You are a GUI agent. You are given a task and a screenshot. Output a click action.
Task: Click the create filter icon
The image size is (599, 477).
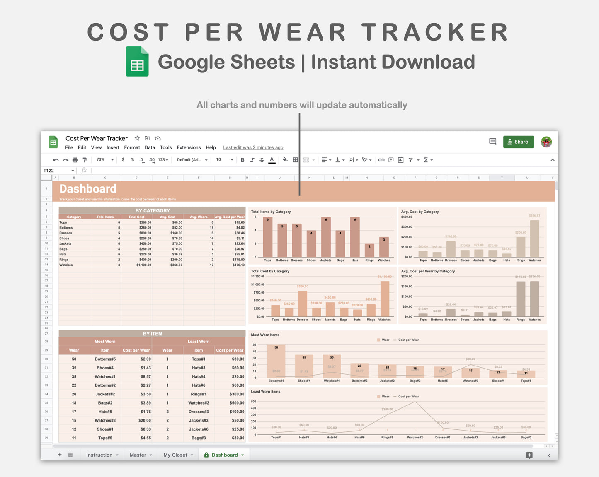411,160
